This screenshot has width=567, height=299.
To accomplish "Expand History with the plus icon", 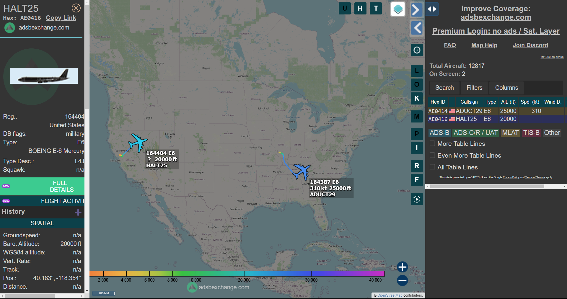I will [78, 213].
